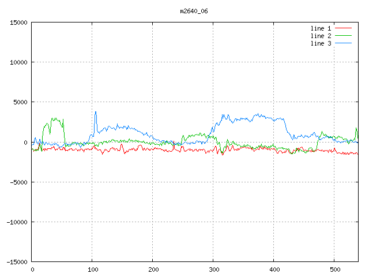Click the blue line 3 legend sample

pos(344,43)
